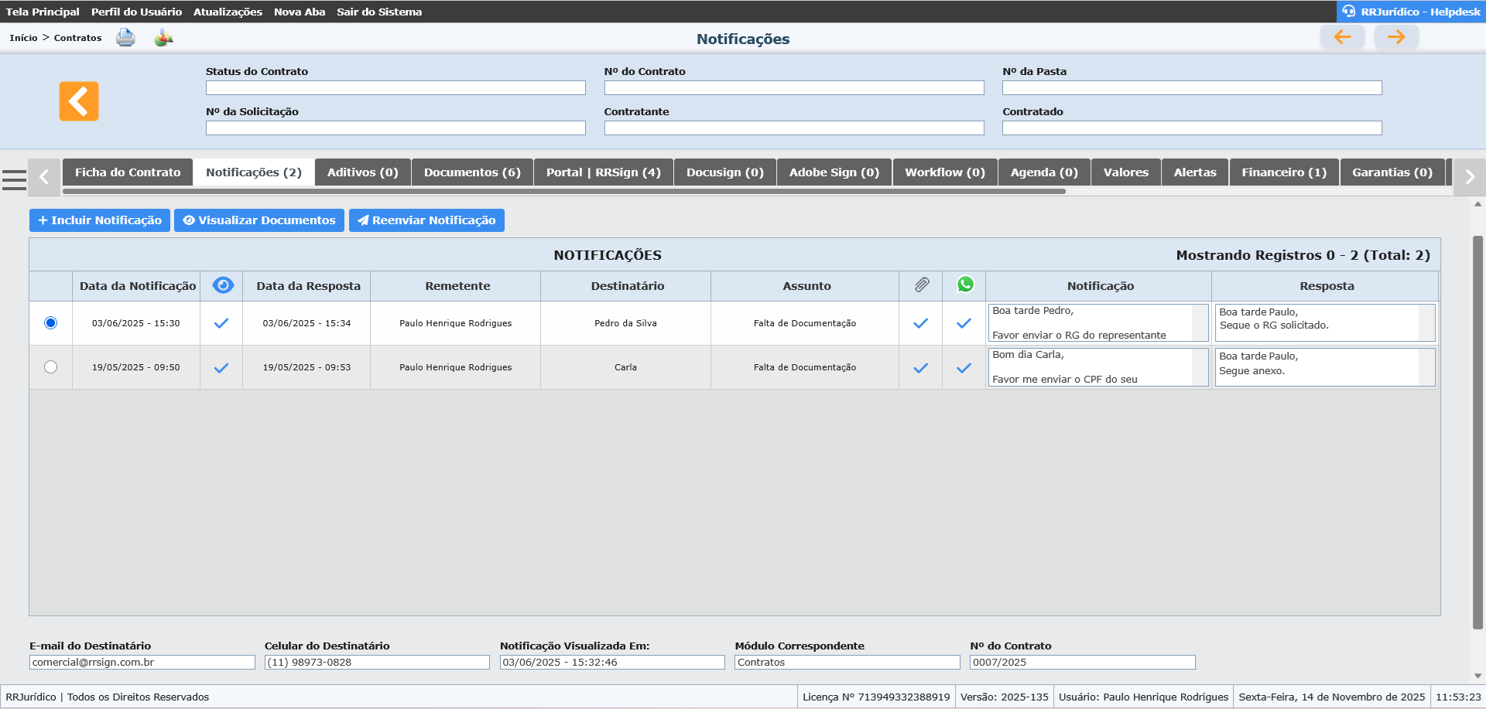Viewport: 1486px width, 709px height.
Task: Switch to the Documentos (6) tab
Action: [472, 172]
